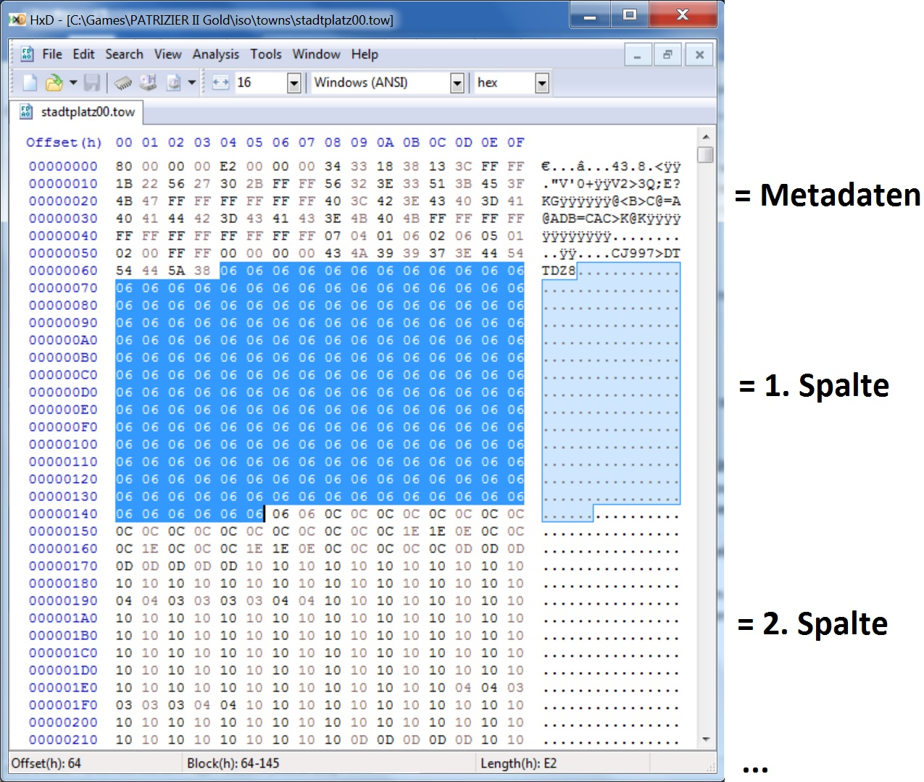Click the vertical scrollbar down arrow
Image resolution: width=924 pixels, height=782 pixels.
pos(706,740)
